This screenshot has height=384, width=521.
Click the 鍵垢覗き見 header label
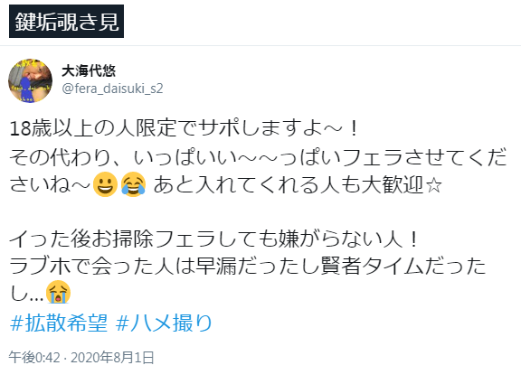point(66,22)
